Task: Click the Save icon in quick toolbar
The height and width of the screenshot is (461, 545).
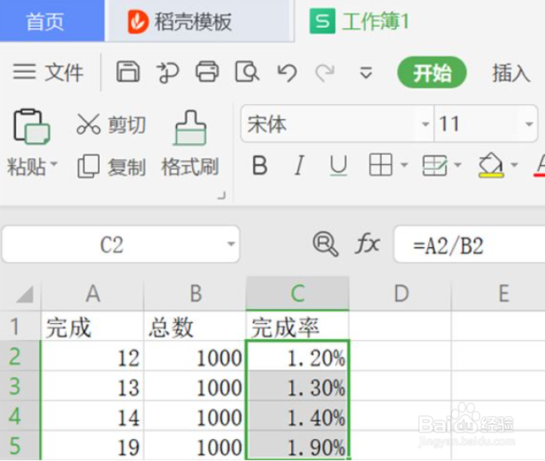Action: pos(128,72)
